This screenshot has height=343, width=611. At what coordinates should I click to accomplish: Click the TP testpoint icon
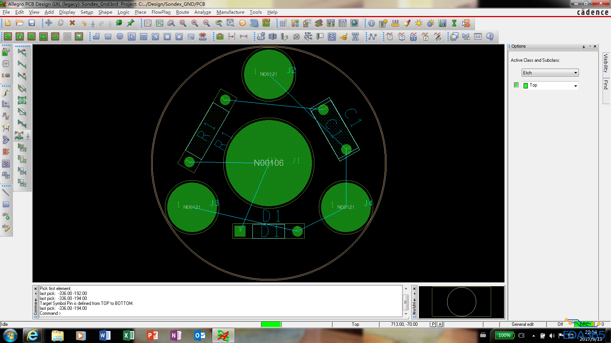(x=344, y=37)
